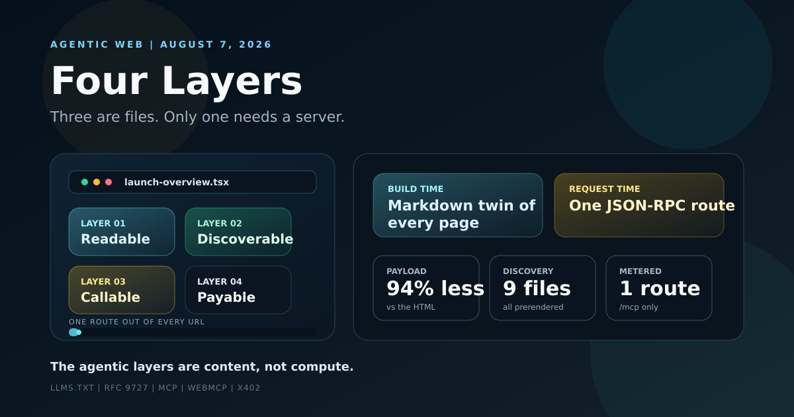Click the 'Four Layers' heading
The width and height of the screenshot is (794, 417).
(x=176, y=81)
